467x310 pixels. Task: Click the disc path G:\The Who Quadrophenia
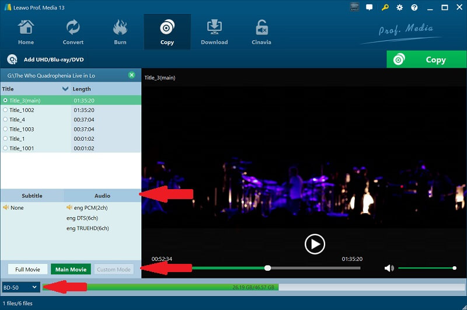tap(51, 76)
